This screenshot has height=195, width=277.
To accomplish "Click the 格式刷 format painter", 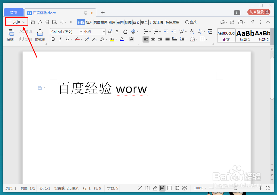I will click(40, 35).
